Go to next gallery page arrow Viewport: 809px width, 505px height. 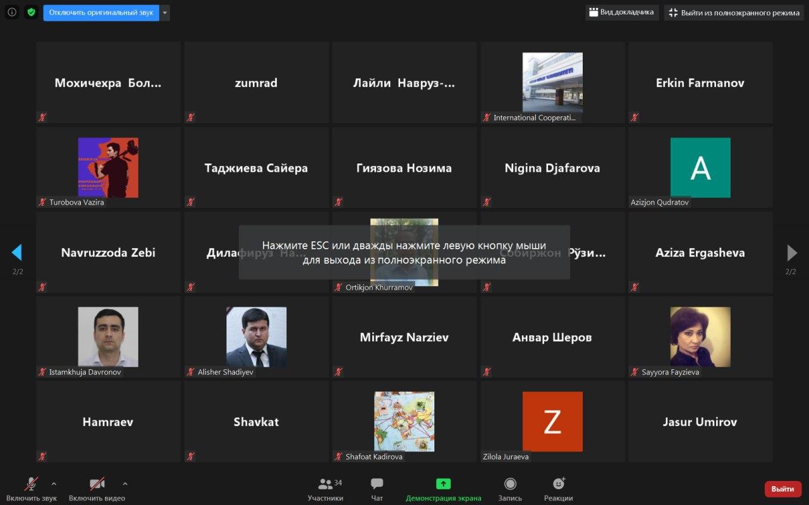click(791, 252)
